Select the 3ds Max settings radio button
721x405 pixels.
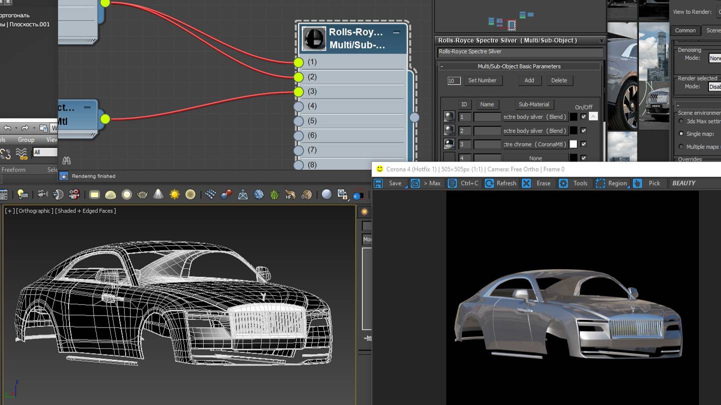point(681,121)
